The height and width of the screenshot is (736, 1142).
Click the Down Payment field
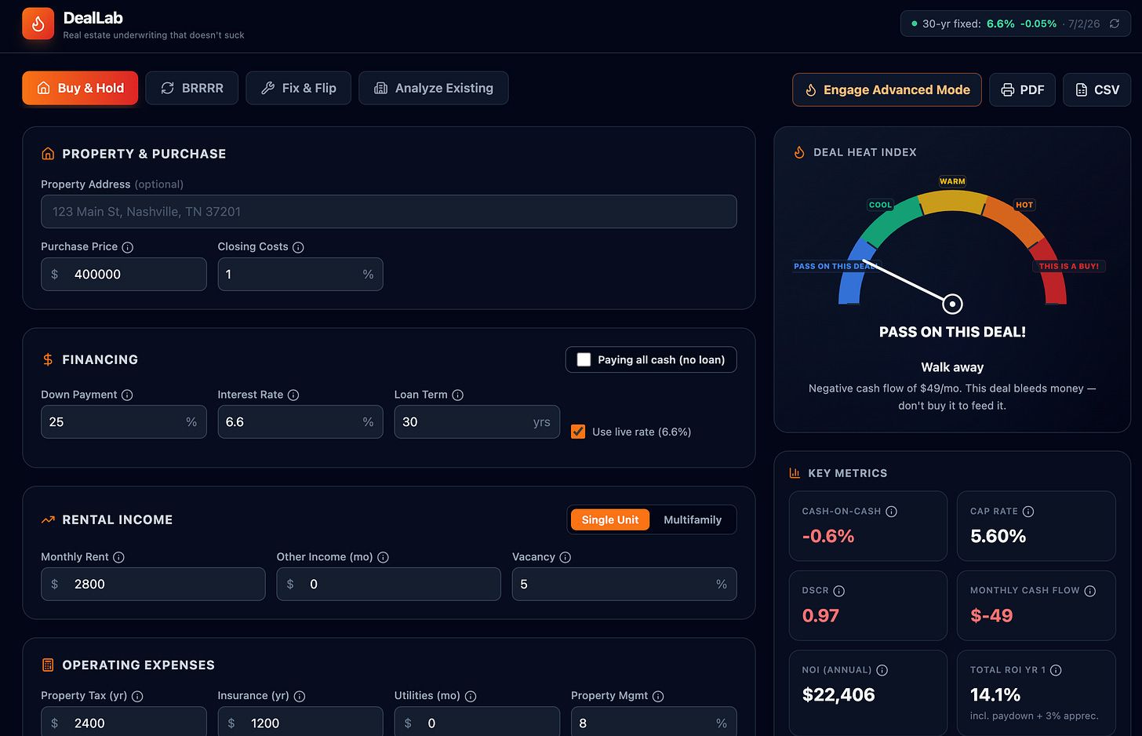[x=124, y=421]
